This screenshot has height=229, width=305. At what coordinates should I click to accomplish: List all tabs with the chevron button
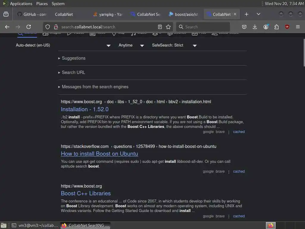pos(259,14)
